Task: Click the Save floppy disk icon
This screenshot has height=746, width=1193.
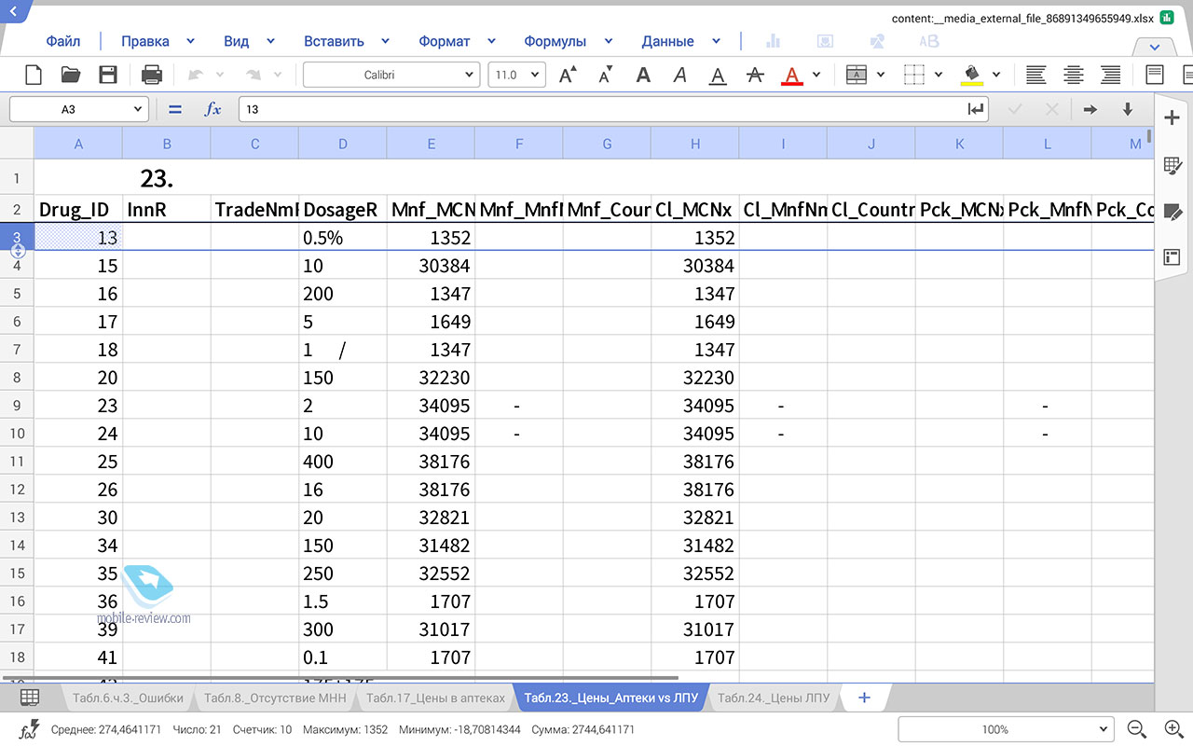Action: [x=108, y=75]
